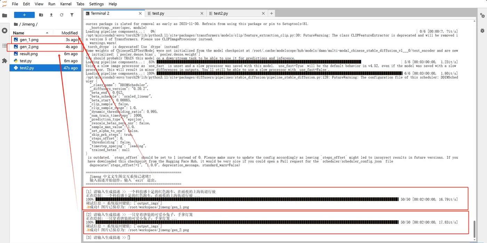
Task: Close the Terminal 2 tab
Action: pos(141,13)
